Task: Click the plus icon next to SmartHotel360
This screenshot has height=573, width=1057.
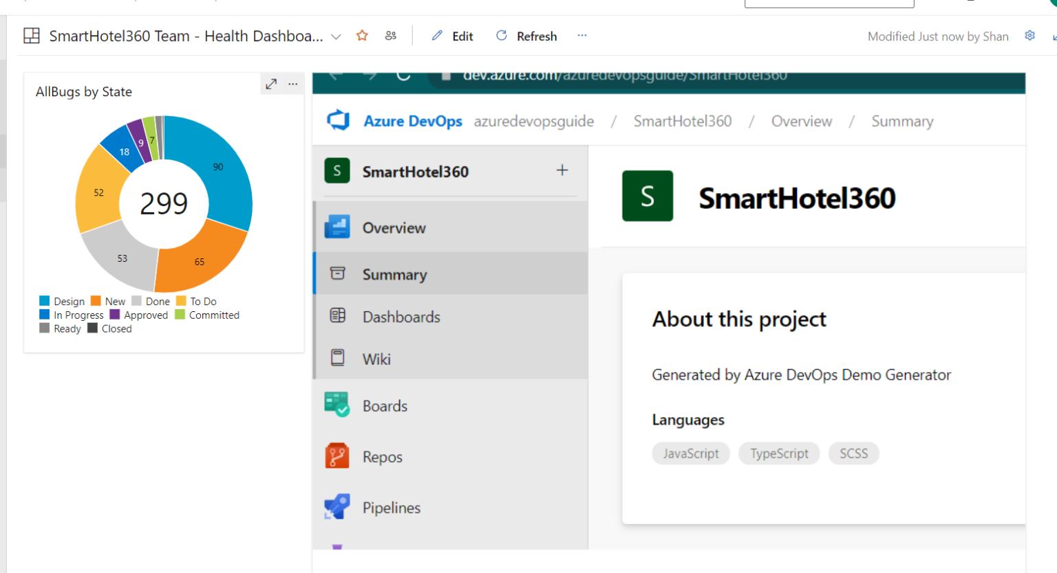Action: pos(562,170)
